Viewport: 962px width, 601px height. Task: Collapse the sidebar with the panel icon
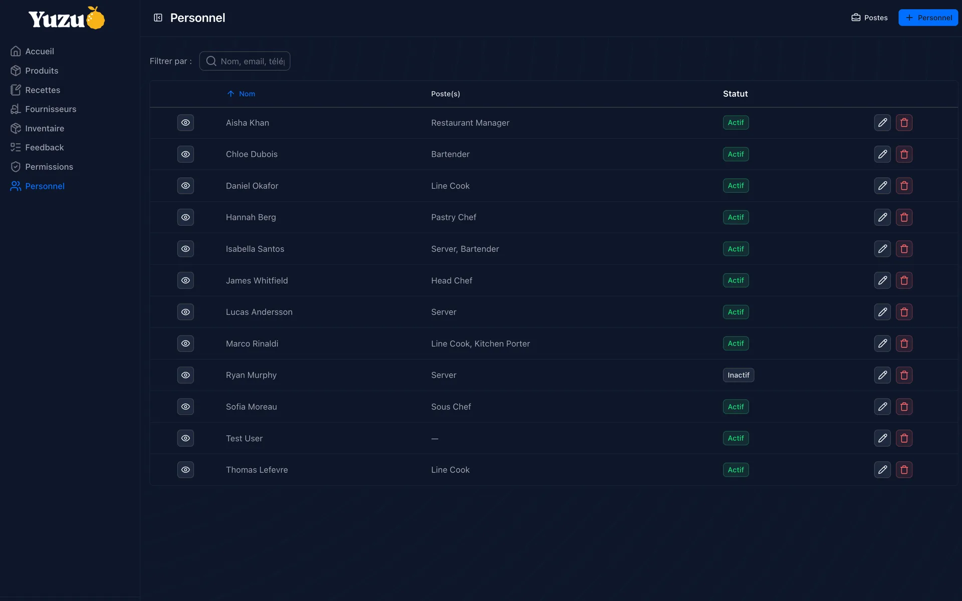click(x=158, y=18)
